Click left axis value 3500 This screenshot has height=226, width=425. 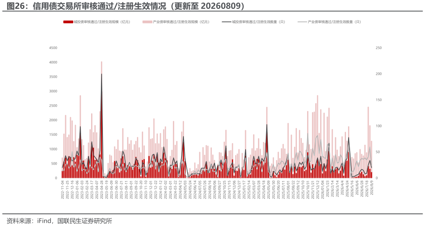(x=53, y=77)
